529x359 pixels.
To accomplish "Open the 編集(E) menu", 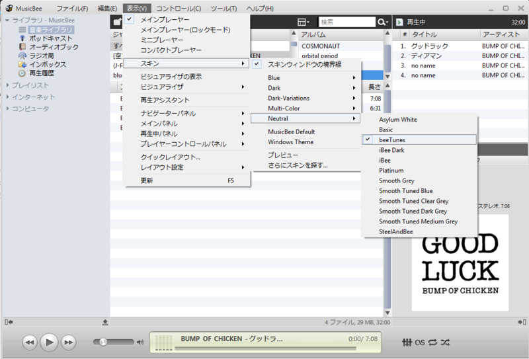I will [x=107, y=9].
